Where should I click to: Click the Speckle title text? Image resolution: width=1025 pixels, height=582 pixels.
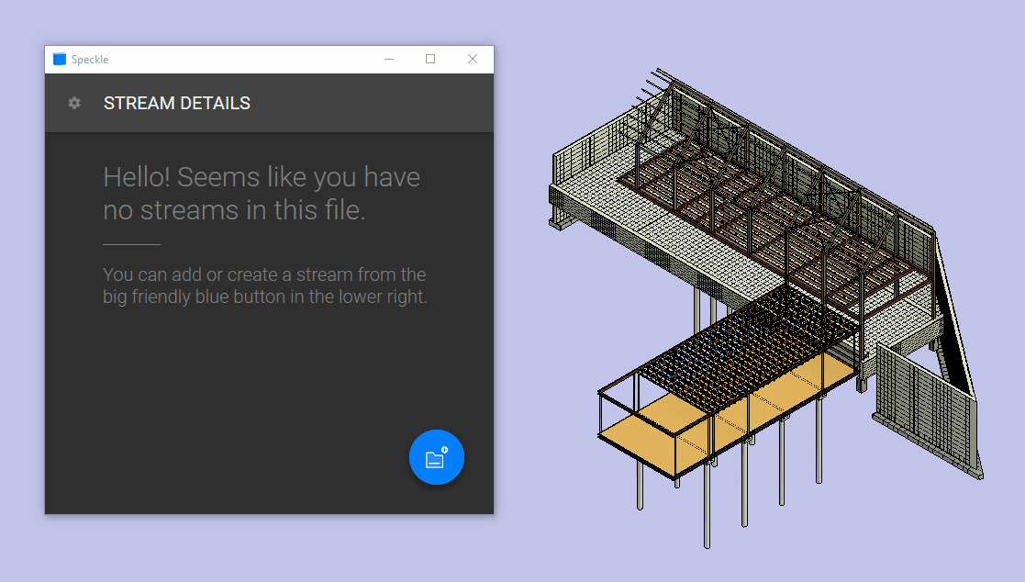pyautogui.click(x=90, y=60)
